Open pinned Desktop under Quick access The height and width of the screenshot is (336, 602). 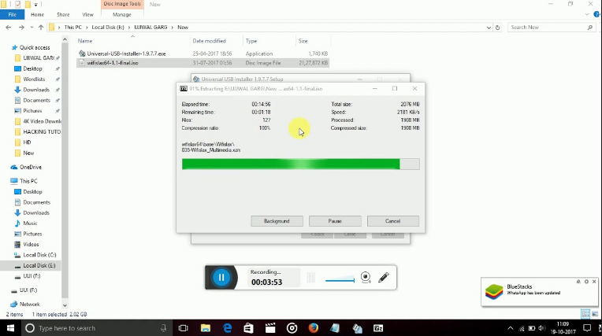pos(32,68)
